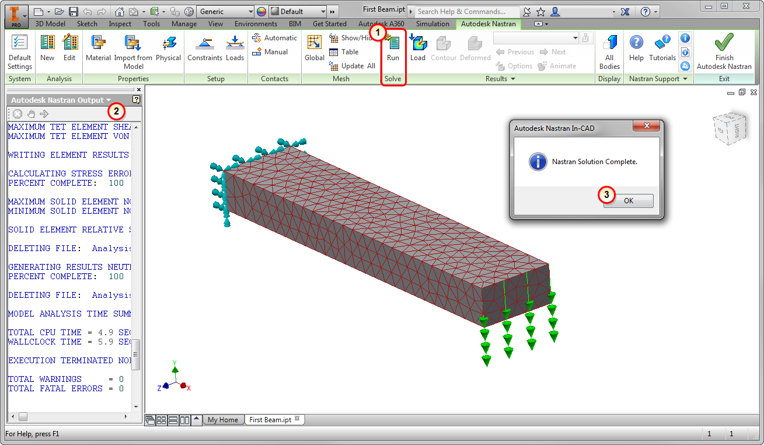Screen dimensions: 764x445
Task: Load analysis results
Action: point(418,48)
